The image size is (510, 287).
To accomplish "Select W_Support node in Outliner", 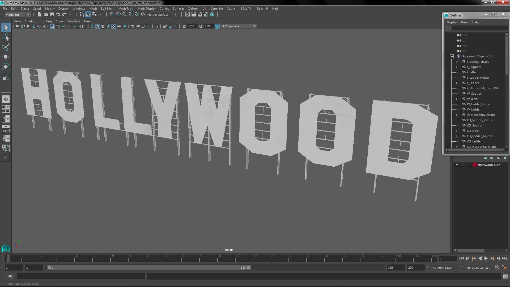I will [x=474, y=94].
